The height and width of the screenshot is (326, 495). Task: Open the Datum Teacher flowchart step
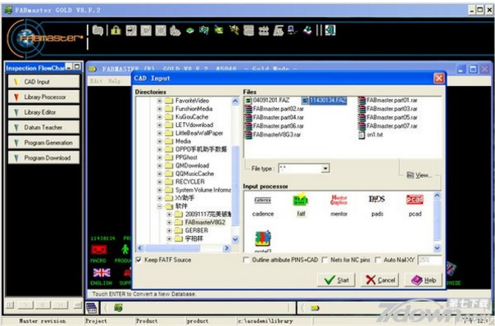pos(43,128)
